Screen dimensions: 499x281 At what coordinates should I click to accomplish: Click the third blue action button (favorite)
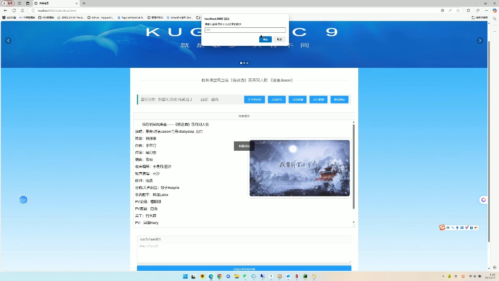click(298, 100)
